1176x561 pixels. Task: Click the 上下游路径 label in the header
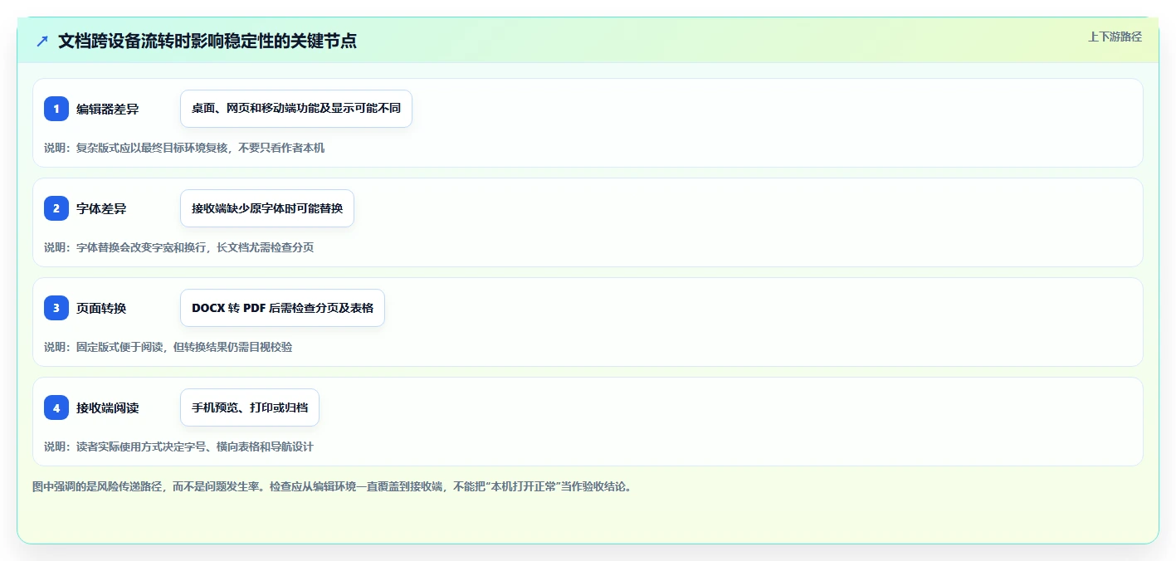1115,37
